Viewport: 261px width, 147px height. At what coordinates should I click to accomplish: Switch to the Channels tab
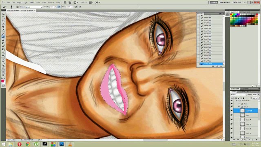pos(241,92)
